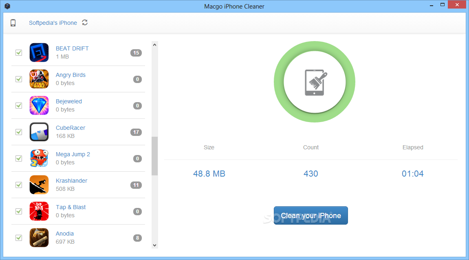Click the phone device icon in header
469x260 pixels.
pos(13,23)
